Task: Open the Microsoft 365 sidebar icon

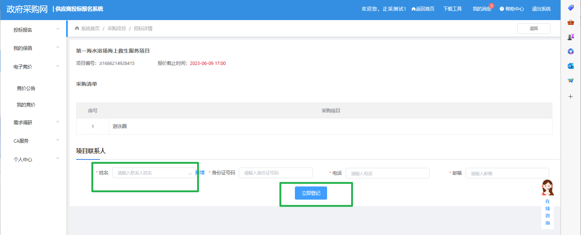Action: 570,51
